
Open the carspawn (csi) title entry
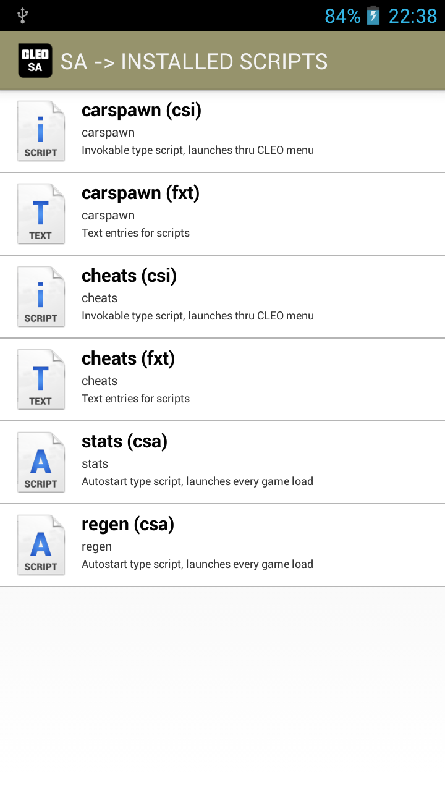coord(142,110)
